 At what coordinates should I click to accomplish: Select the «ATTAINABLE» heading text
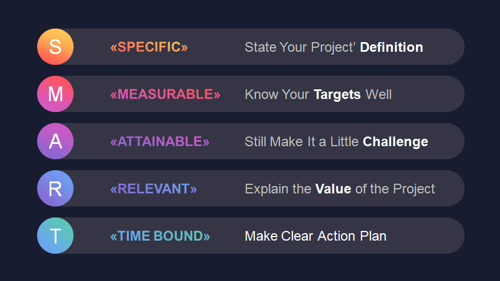160,142
